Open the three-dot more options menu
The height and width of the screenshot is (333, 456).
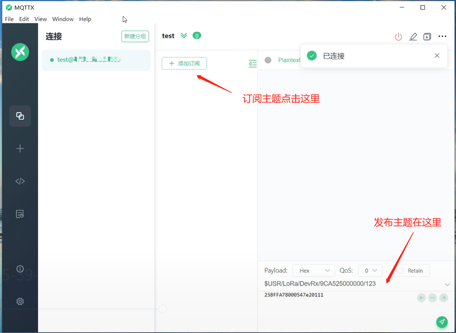[x=442, y=36]
